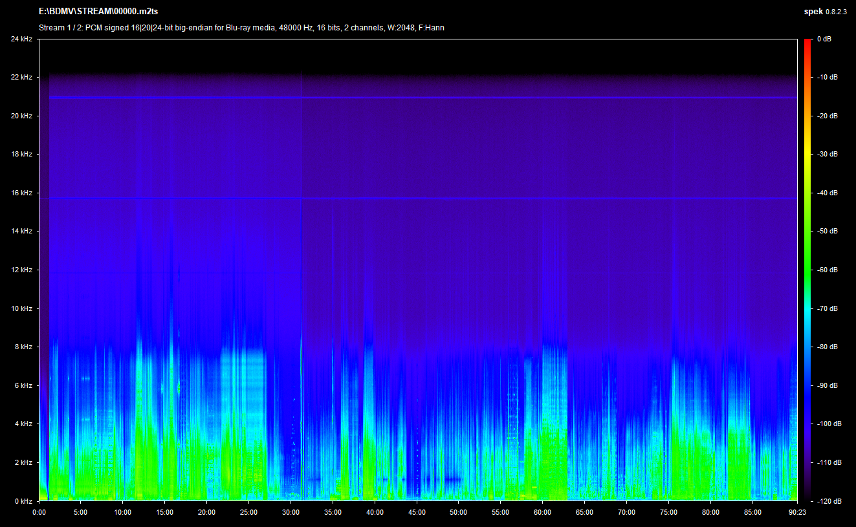
Task: Select the 90:23 end time marker
Action: (x=796, y=511)
